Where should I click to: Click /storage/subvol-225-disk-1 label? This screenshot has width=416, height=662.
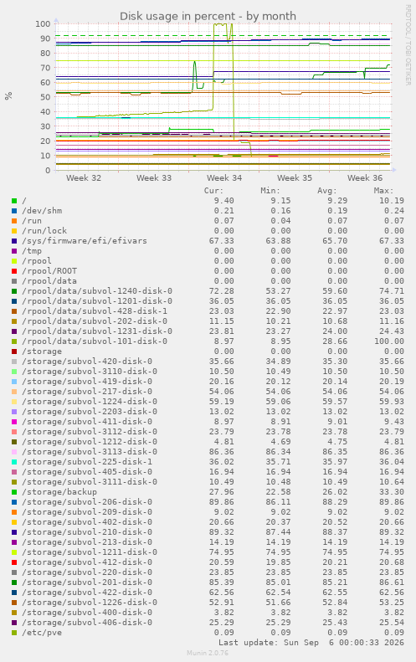(x=87, y=462)
